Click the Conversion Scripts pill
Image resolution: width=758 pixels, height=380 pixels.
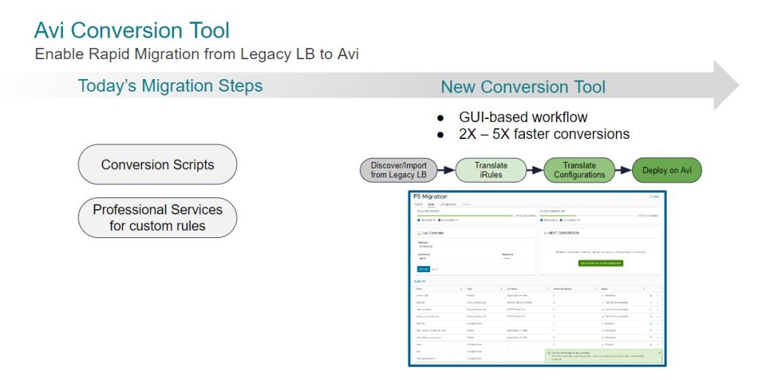click(158, 164)
